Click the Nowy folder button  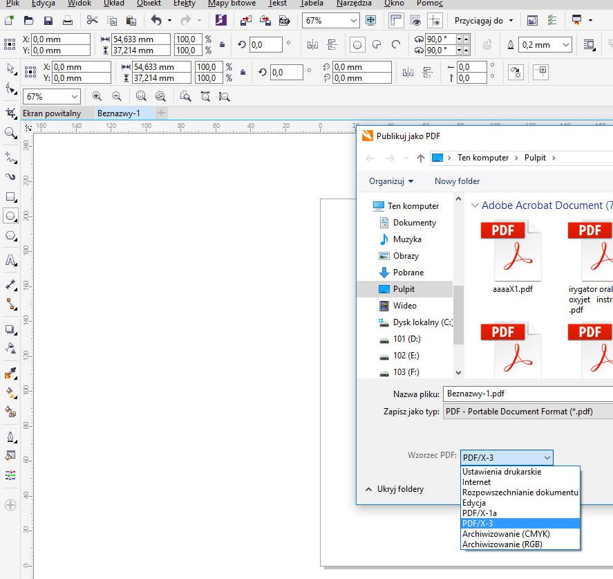click(457, 181)
